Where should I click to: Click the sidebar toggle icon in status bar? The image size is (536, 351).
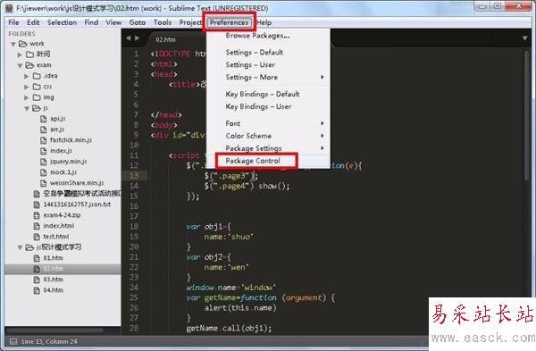(13, 341)
